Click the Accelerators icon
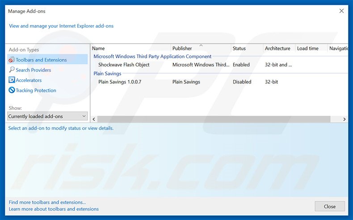The height and width of the screenshot is (220, 353). pos(12,80)
